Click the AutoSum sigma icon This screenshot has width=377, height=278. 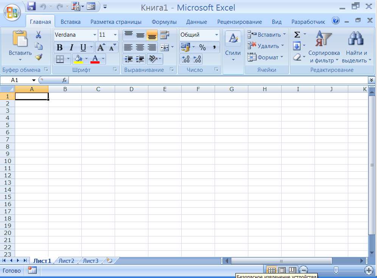coord(297,34)
